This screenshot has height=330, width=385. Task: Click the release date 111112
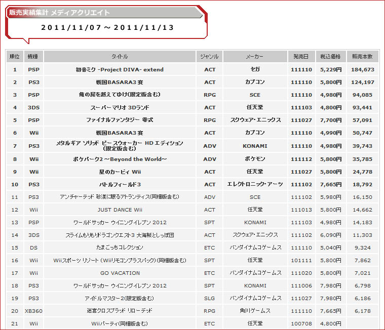click(x=301, y=159)
